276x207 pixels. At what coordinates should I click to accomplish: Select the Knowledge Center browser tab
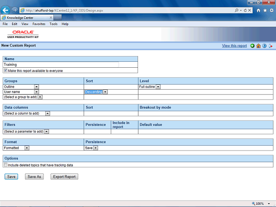click(x=27, y=18)
